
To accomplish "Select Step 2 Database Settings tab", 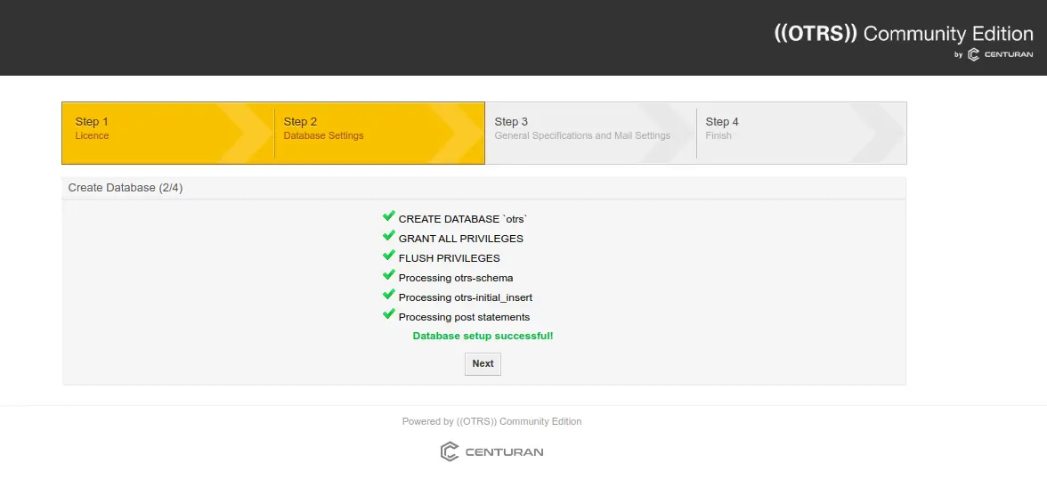I will (x=379, y=133).
